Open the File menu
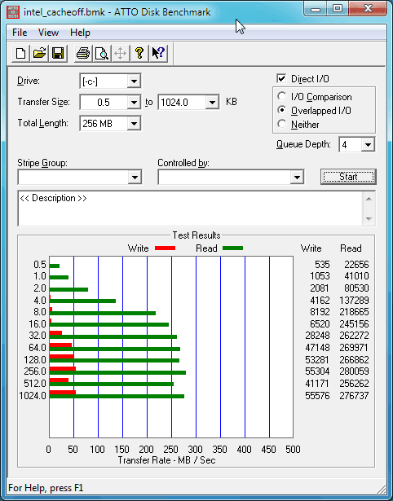Image resolution: width=393 pixels, height=501 pixels. click(20, 33)
